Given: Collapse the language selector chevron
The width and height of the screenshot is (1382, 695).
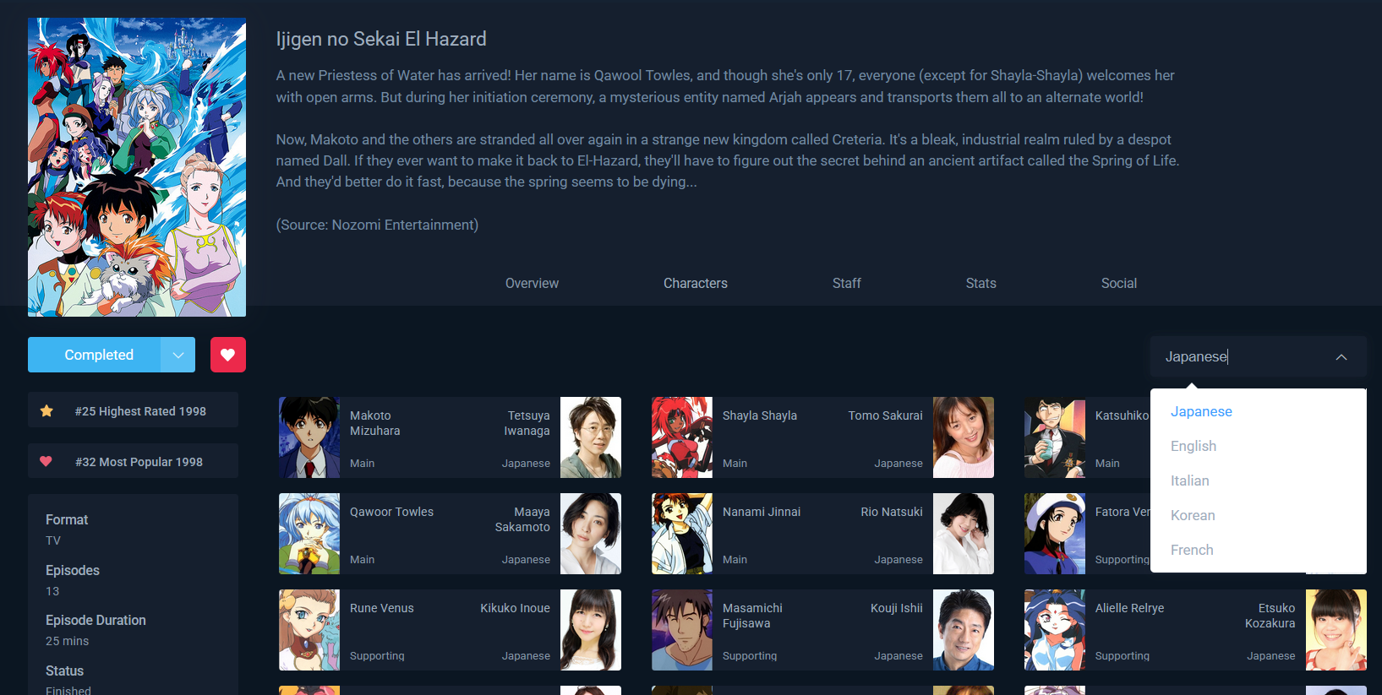Looking at the screenshot, I should coord(1341,357).
